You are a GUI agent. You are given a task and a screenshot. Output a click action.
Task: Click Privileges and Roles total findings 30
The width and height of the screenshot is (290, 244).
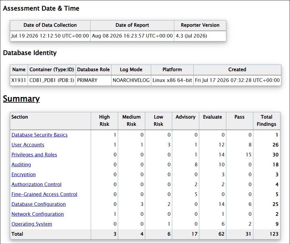[x=275, y=155]
